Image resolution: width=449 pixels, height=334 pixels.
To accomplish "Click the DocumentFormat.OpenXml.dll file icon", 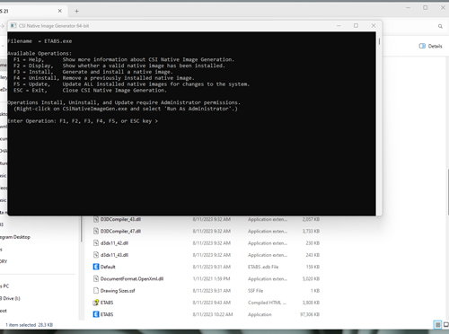I will (96, 278).
